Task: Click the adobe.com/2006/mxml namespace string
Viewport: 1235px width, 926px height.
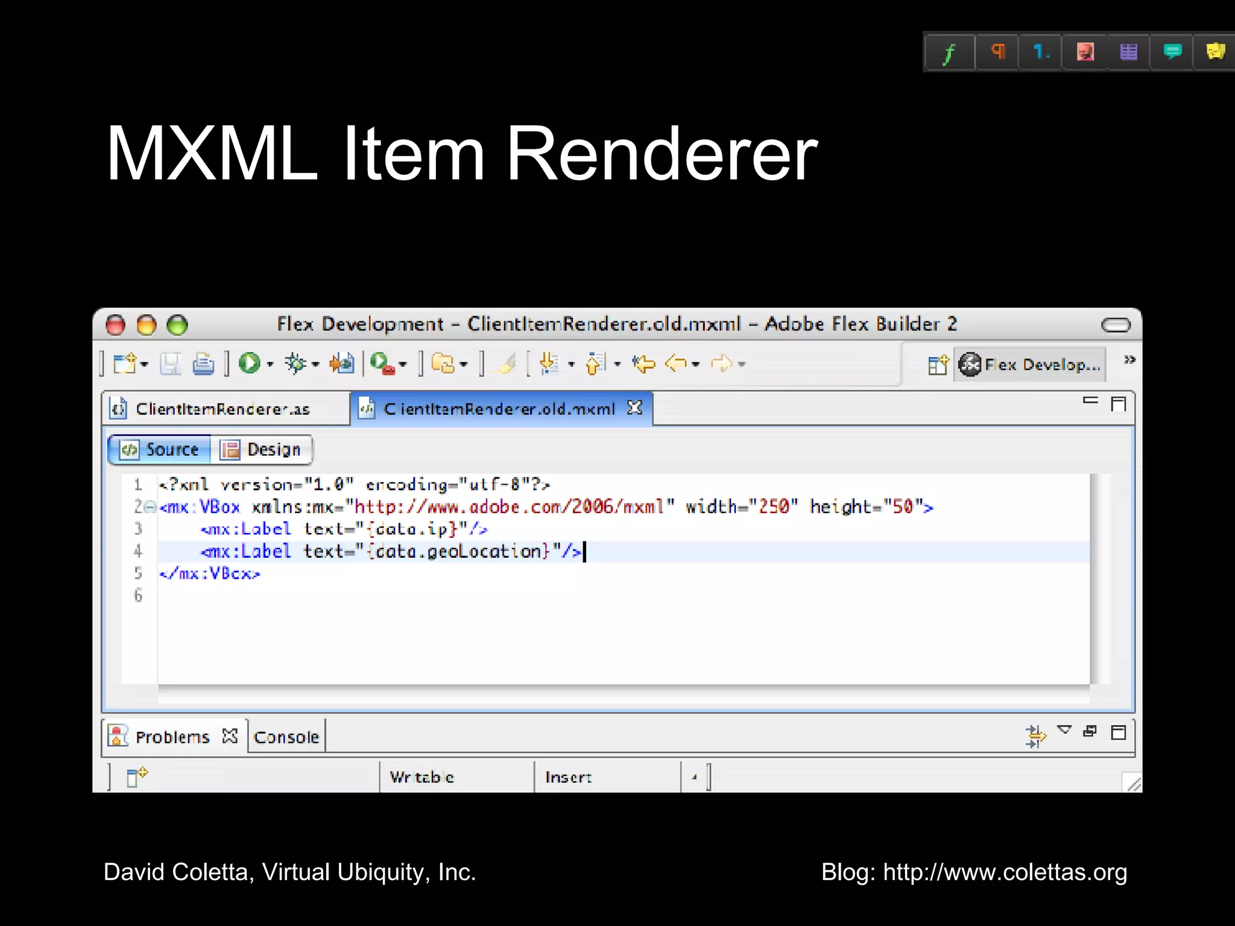Action: 510,506
